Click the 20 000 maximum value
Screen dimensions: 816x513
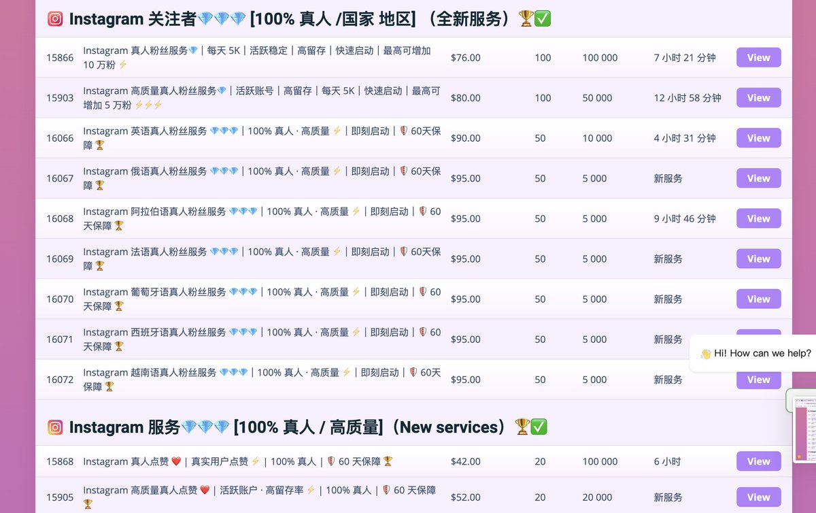tap(597, 497)
